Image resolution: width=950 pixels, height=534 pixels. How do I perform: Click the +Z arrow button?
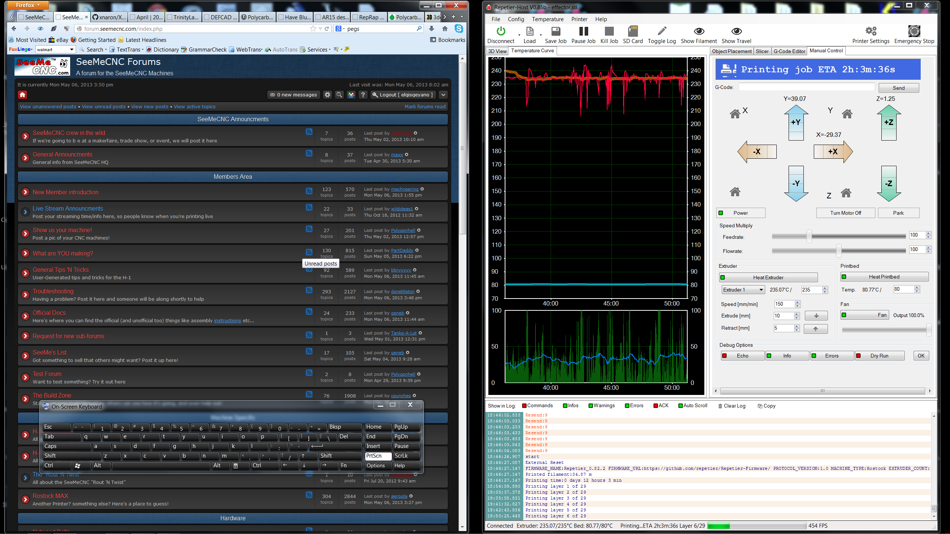click(888, 122)
